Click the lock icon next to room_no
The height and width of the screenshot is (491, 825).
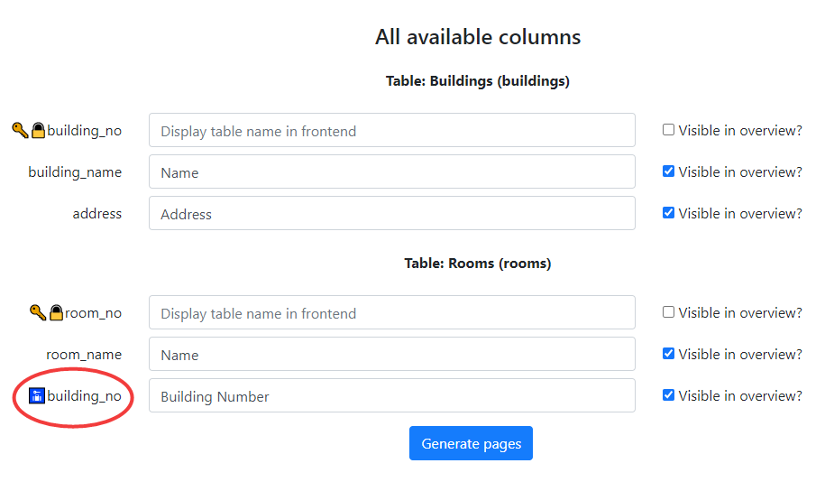point(56,313)
